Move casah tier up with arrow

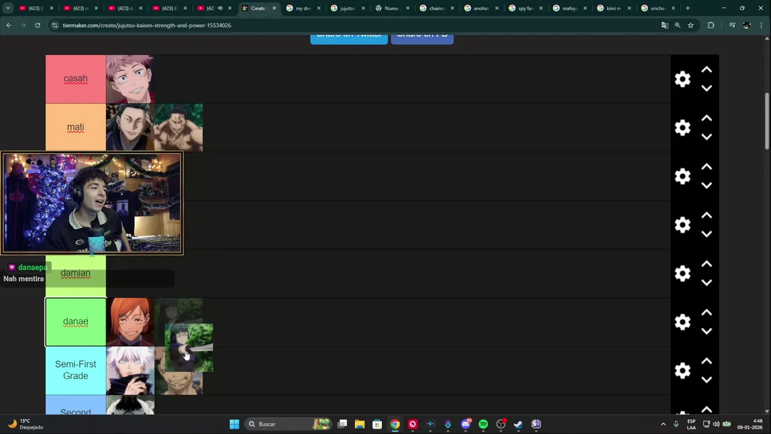pyautogui.click(x=707, y=70)
